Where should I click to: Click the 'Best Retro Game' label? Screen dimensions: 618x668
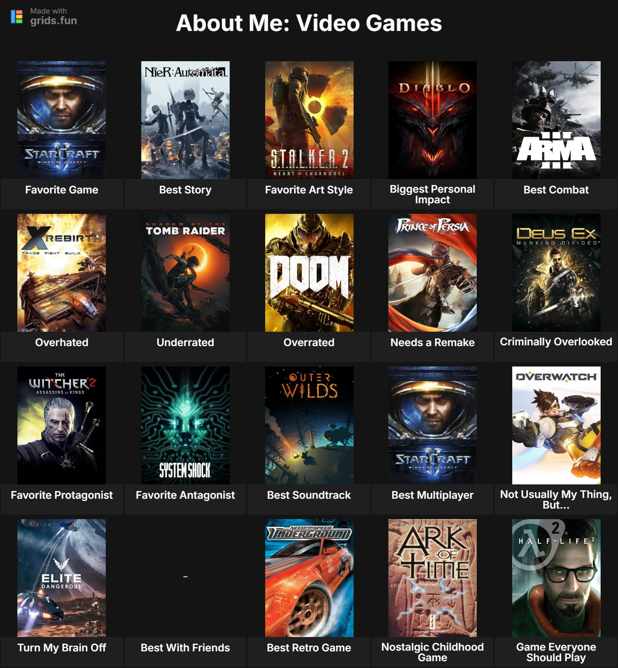tap(309, 648)
